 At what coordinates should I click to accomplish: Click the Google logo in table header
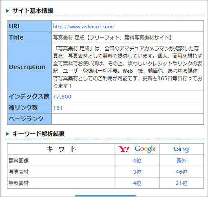pyautogui.click(x=145, y=149)
